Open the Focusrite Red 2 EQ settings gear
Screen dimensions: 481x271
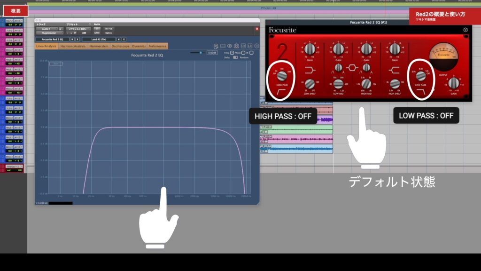(x=465, y=30)
